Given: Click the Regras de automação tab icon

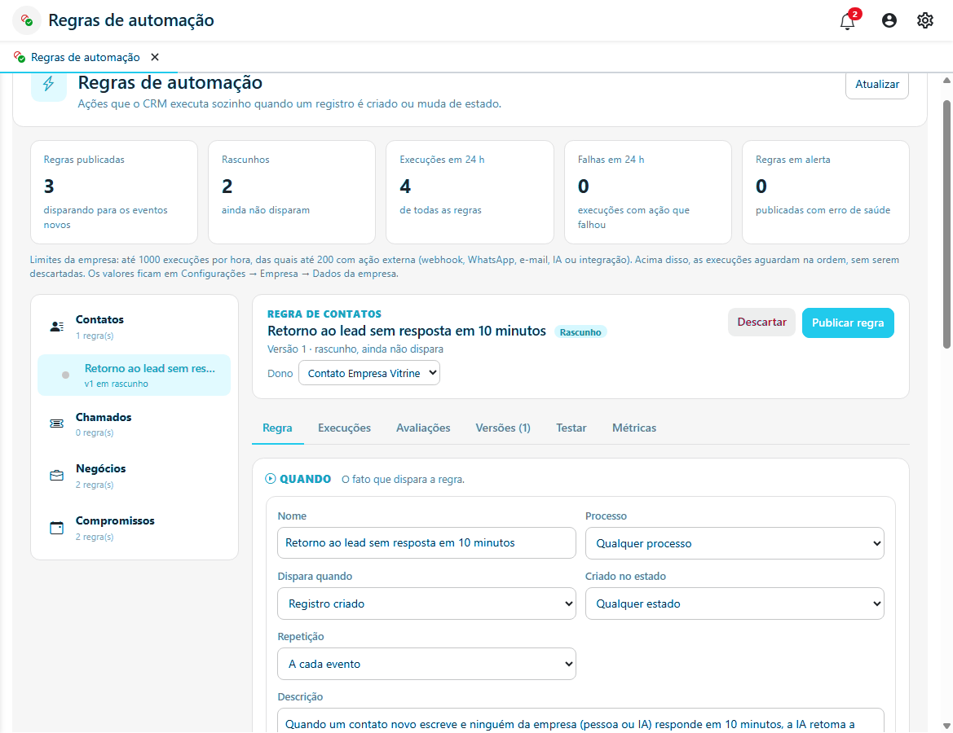Looking at the screenshot, I should tap(20, 57).
